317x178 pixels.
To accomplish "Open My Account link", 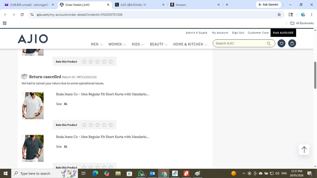I will coord(220,33).
